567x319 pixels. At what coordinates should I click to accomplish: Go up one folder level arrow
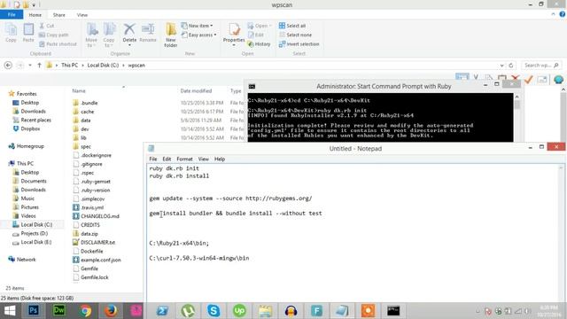39,66
